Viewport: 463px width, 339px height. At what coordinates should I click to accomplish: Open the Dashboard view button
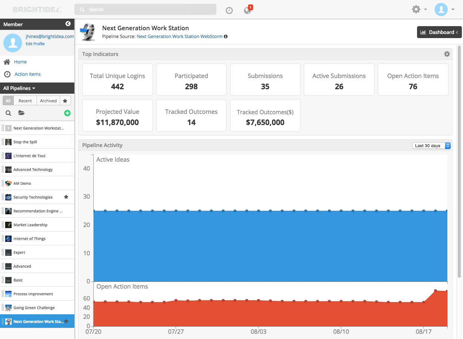click(439, 32)
